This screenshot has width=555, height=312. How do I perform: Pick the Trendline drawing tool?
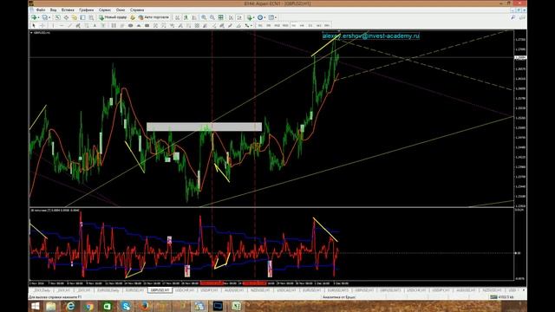69,25
